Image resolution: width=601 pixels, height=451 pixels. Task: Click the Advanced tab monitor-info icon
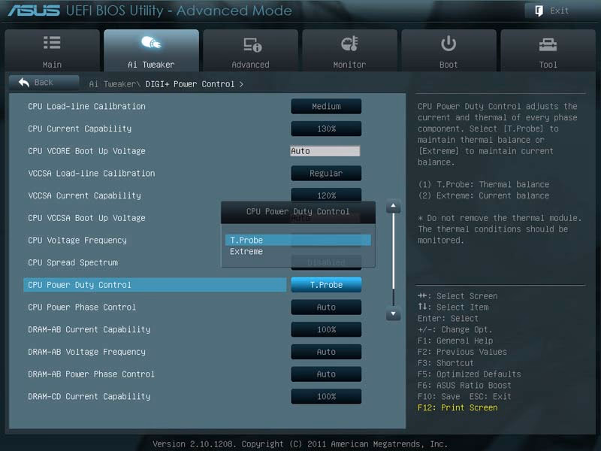point(252,44)
